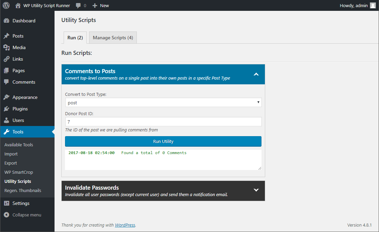Open WP SmartCrop submenu link
This screenshot has width=379, height=232.
[x=19, y=172]
